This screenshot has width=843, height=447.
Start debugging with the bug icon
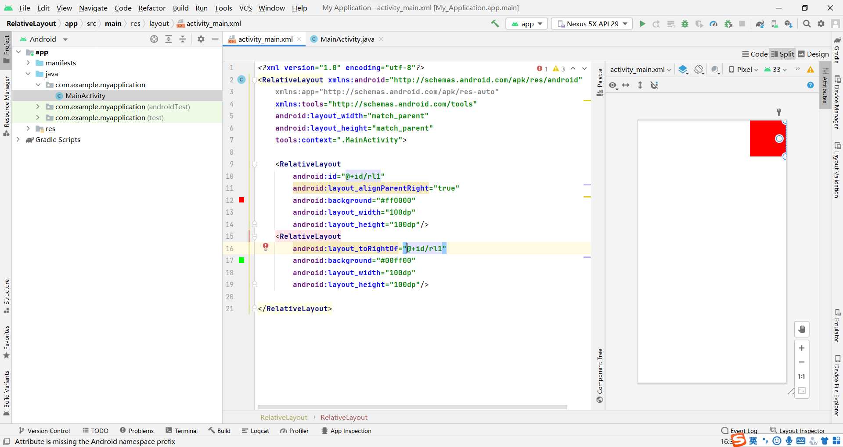pos(685,24)
